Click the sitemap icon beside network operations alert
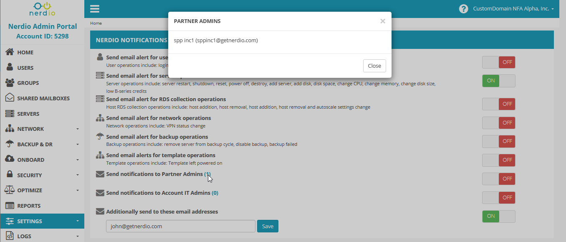 tap(100, 118)
